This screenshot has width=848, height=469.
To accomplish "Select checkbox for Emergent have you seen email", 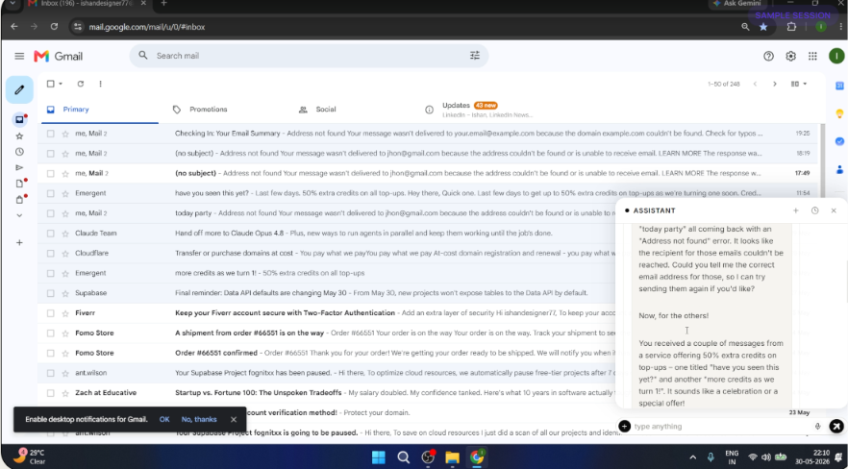I will [50, 193].
